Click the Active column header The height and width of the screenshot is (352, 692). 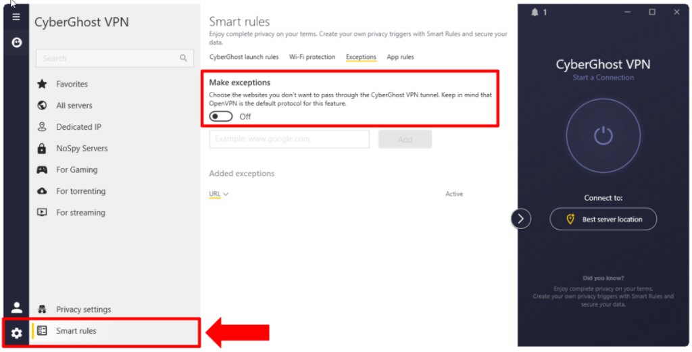[x=454, y=194]
